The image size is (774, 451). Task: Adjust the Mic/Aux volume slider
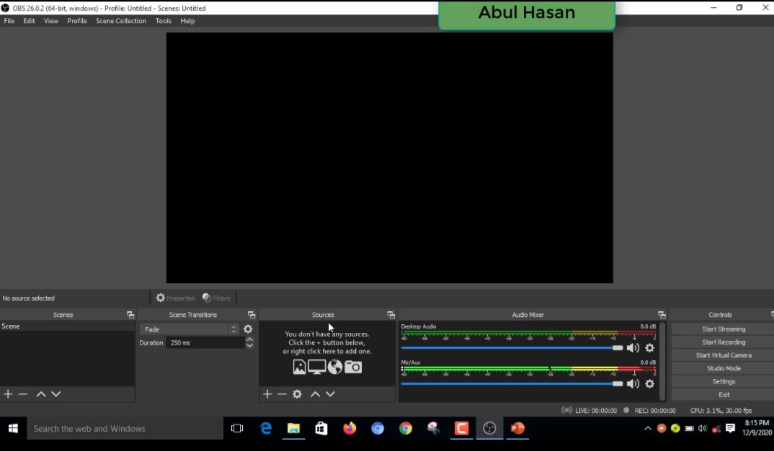click(x=512, y=383)
